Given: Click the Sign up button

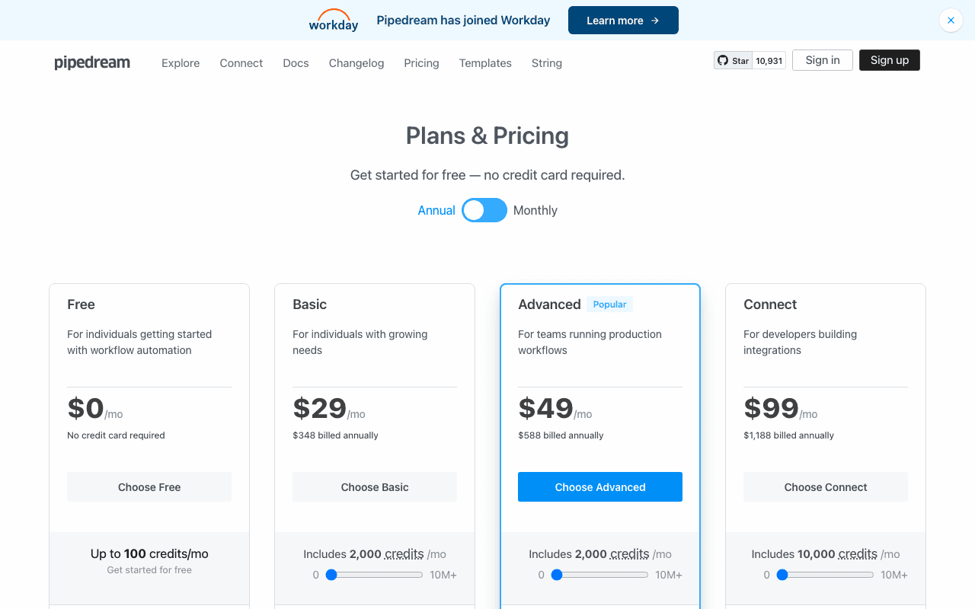Looking at the screenshot, I should [x=889, y=60].
